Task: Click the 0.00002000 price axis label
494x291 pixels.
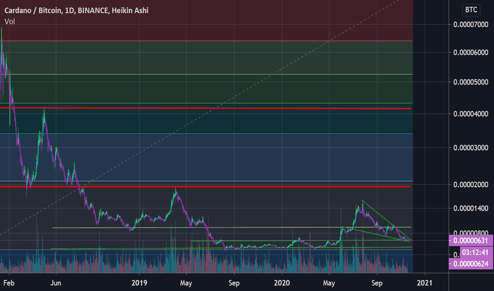Action: tap(471, 185)
